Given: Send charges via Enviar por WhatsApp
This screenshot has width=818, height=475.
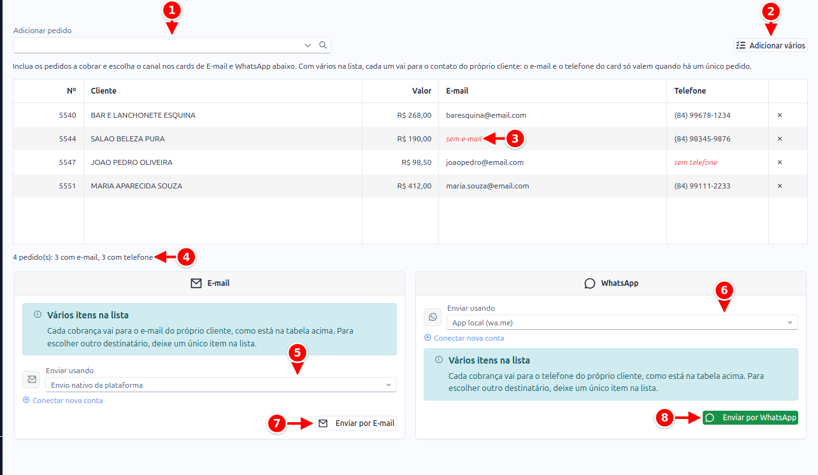Looking at the screenshot, I should tap(750, 418).
